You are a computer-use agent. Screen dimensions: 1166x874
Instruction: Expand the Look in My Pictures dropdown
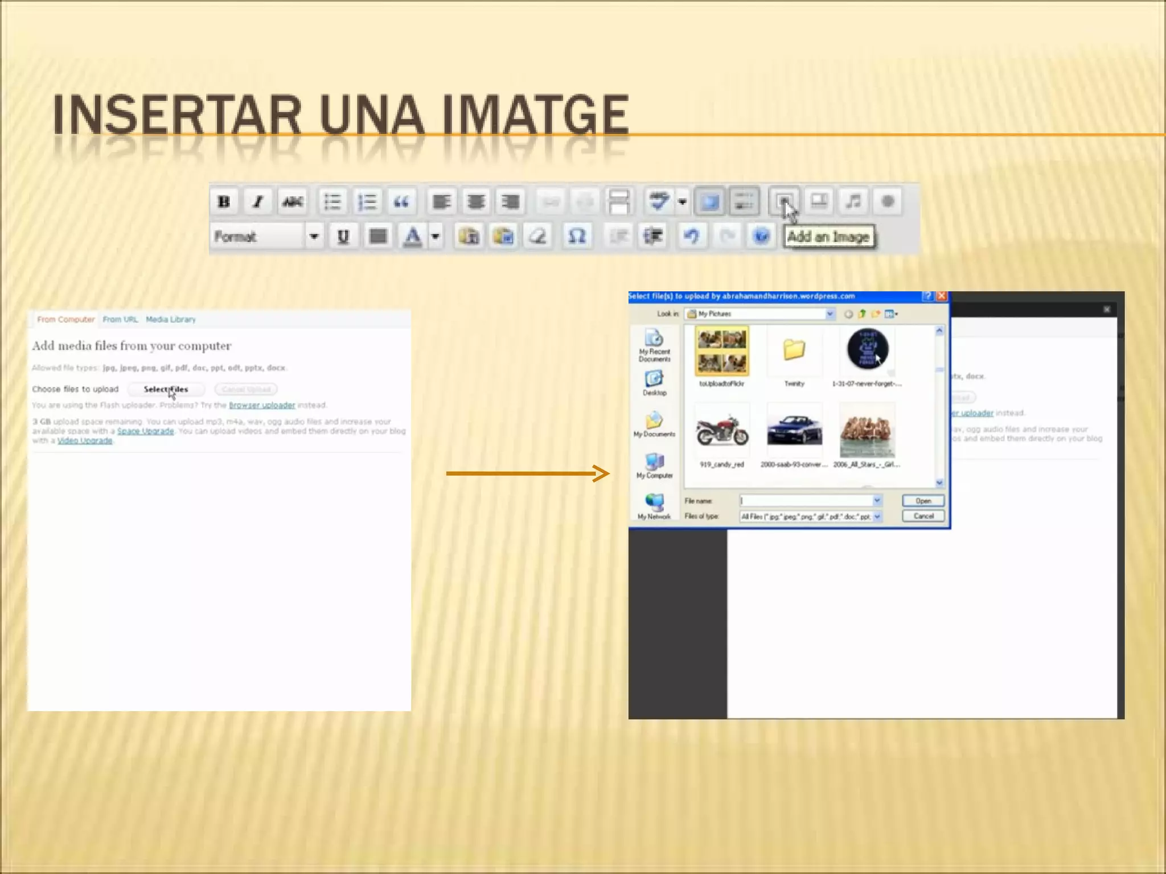tap(830, 314)
